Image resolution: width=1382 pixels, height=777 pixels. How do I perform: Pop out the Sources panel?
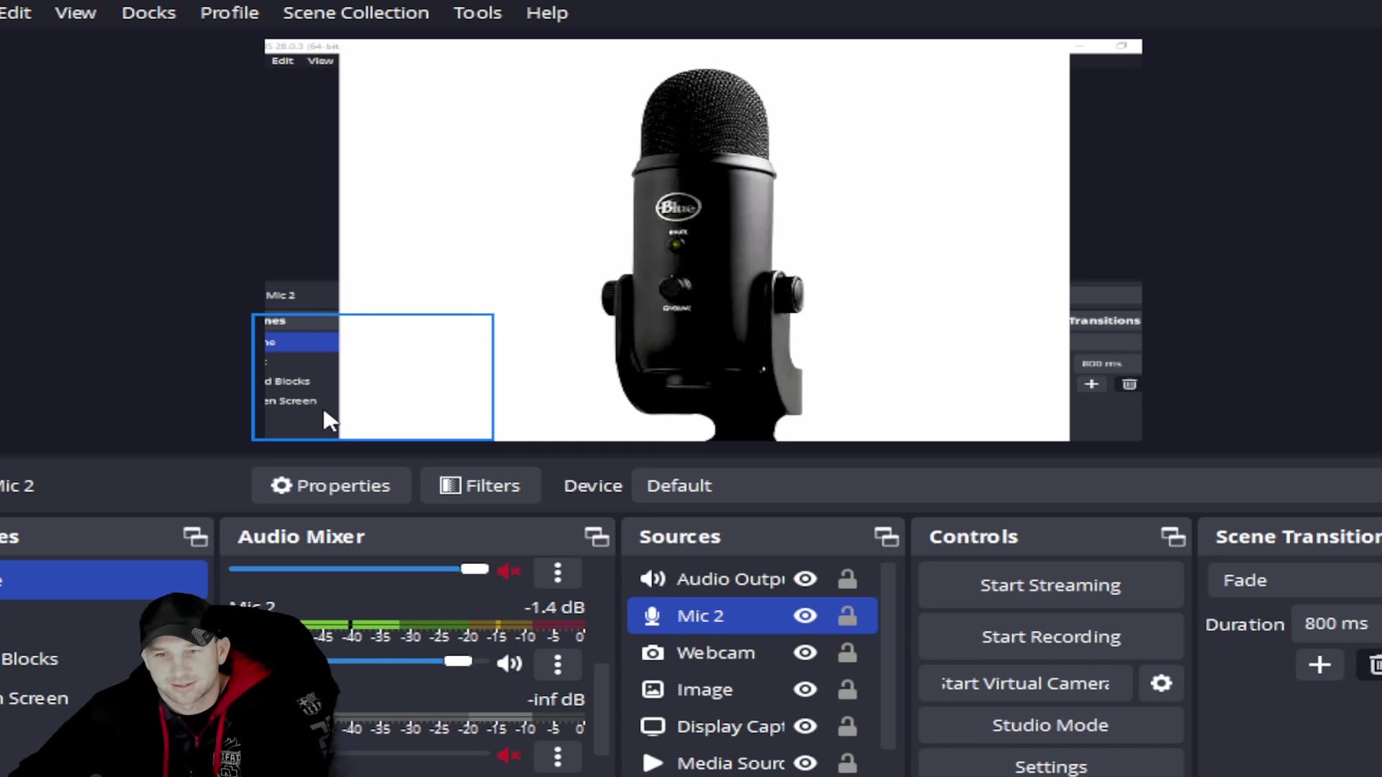coord(887,536)
